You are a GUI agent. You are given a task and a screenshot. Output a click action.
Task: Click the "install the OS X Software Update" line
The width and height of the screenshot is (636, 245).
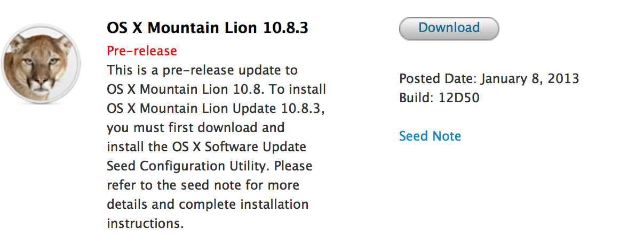click(x=206, y=146)
